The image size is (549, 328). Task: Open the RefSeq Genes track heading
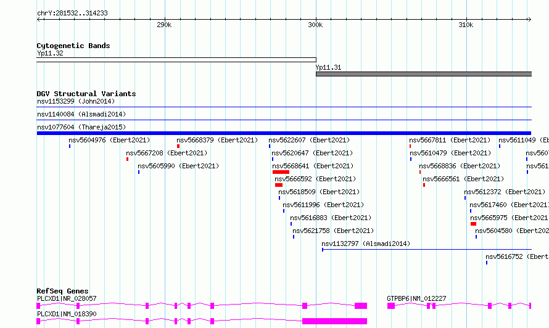point(62,291)
